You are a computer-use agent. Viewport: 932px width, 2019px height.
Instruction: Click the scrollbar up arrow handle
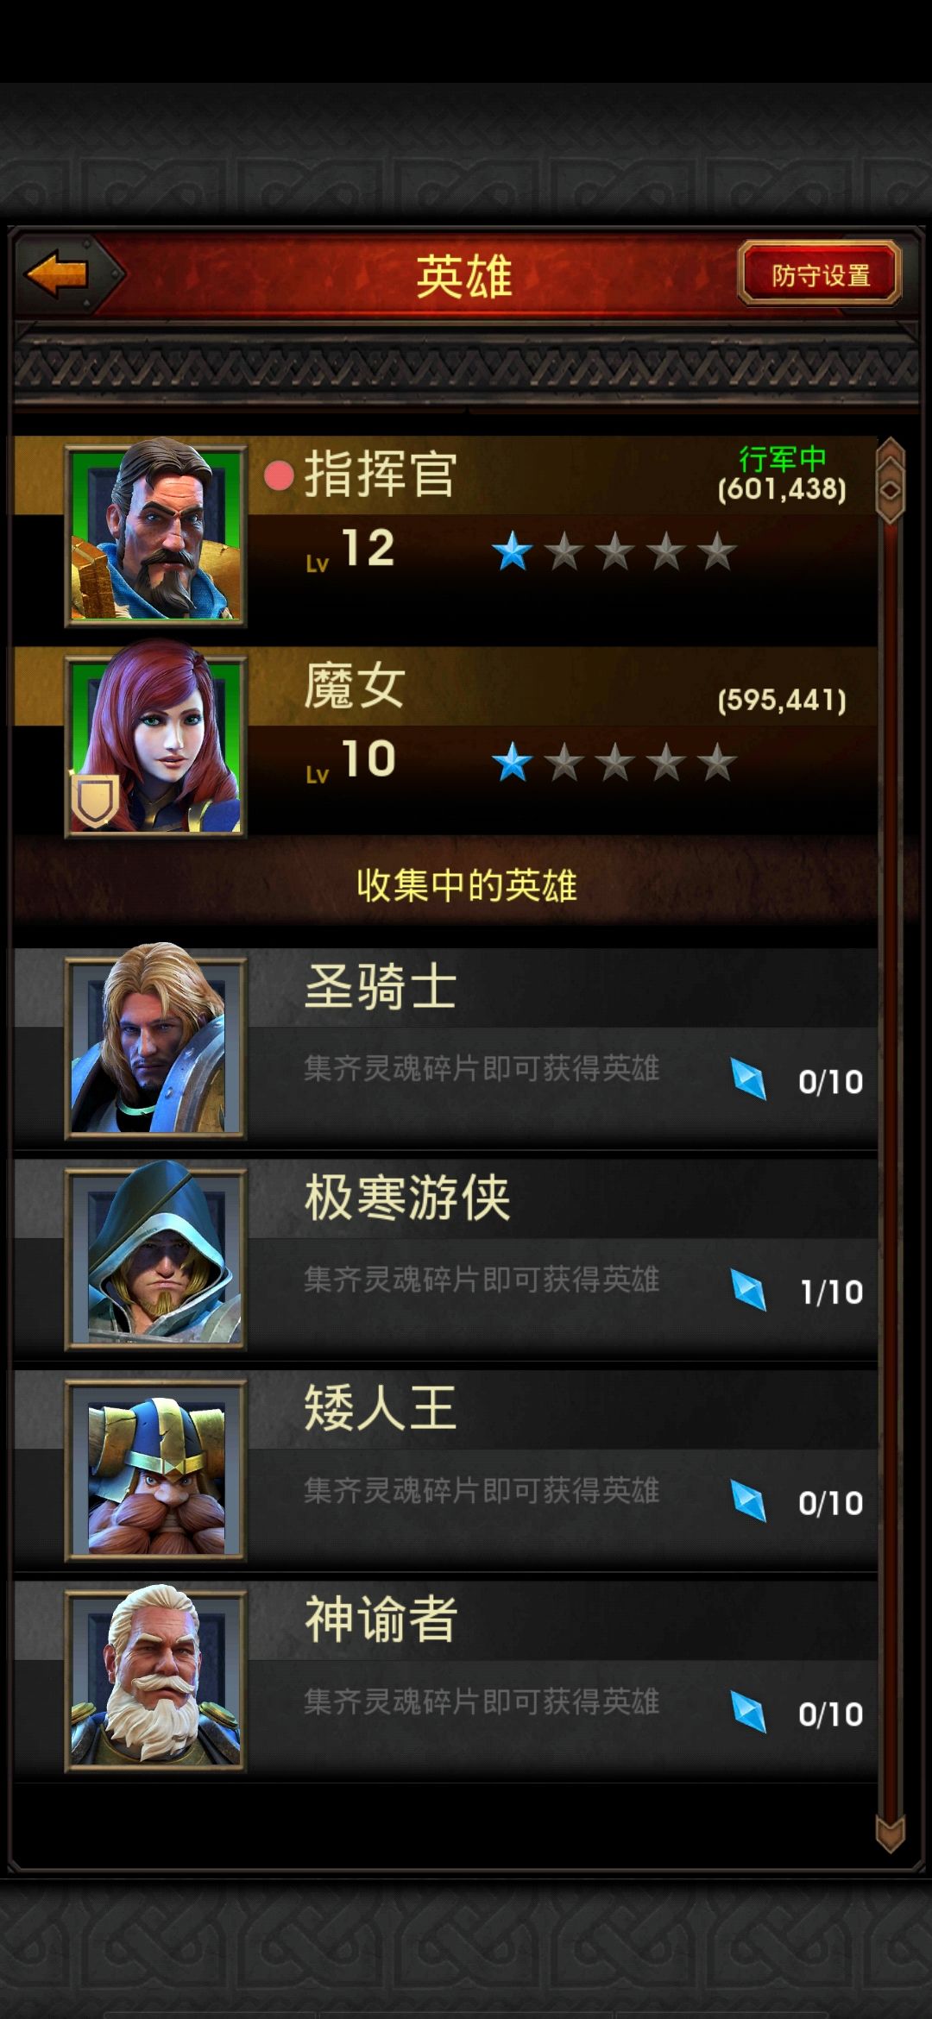coord(890,481)
